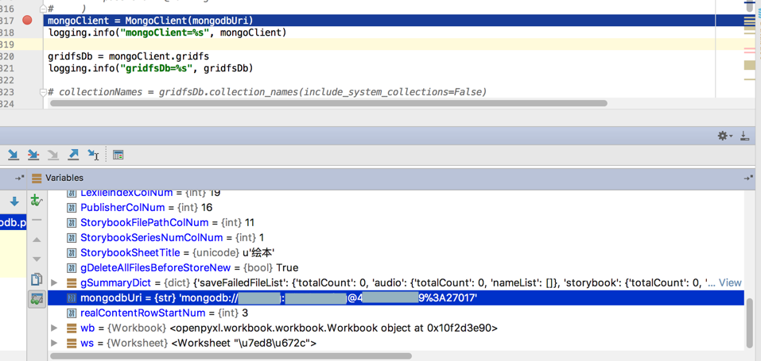Toggle the red breakpoint on line 317
The width and height of the screenshot is (761, 361).
click(27, 20)
